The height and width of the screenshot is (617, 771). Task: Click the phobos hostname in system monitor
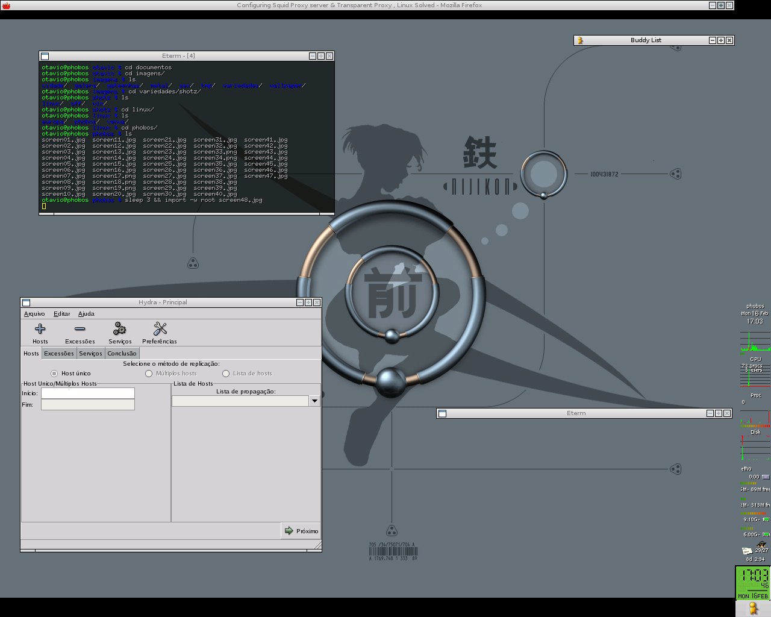tap(755, 306)
